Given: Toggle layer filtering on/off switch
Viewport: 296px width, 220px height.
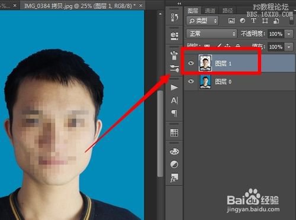Looking at the screenshot, I should (x=291, y=21).
